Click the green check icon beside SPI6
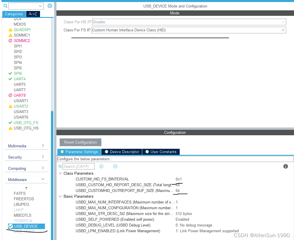 tap(10, 73)
